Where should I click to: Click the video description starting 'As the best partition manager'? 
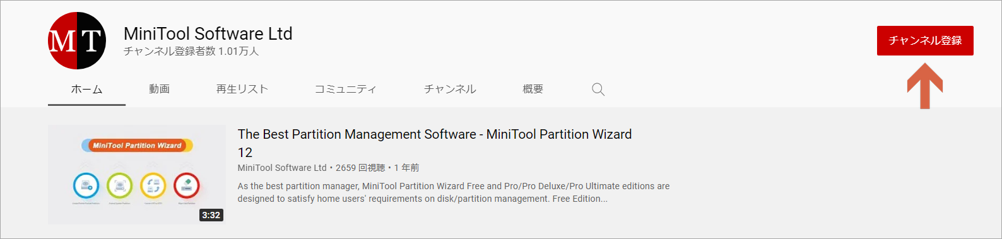coord(454,192)
